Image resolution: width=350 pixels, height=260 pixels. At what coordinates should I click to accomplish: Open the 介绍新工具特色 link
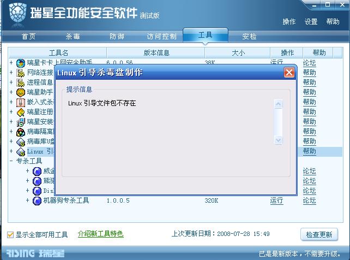(100, 234)
